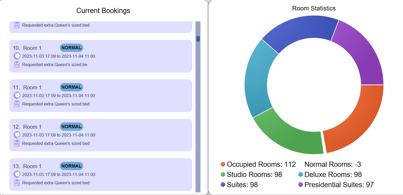Click the notes icon in booking 10
This screenshot has height=195, width=403.
pyautogui.click(x=17, y=64)
